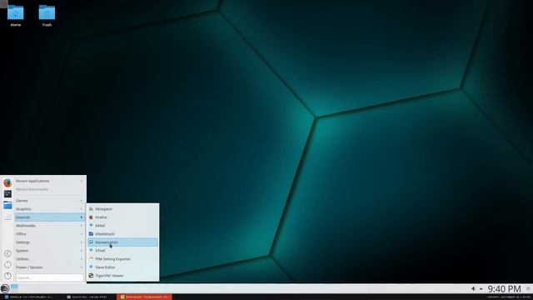This screenshot has width=533, height=300.
Task: Open the Trash folder on desktop
Action: 47,16
